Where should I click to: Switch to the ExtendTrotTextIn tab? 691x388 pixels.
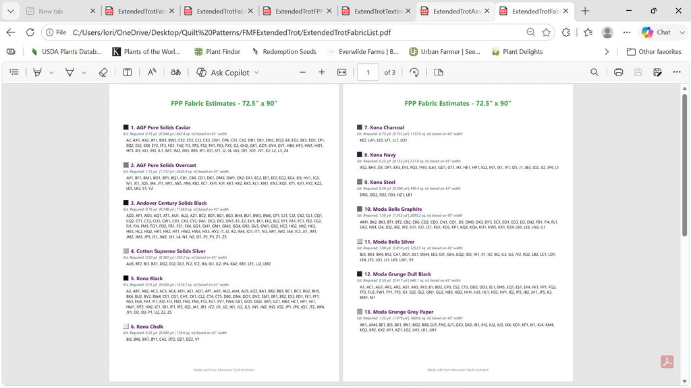(377, 11)
